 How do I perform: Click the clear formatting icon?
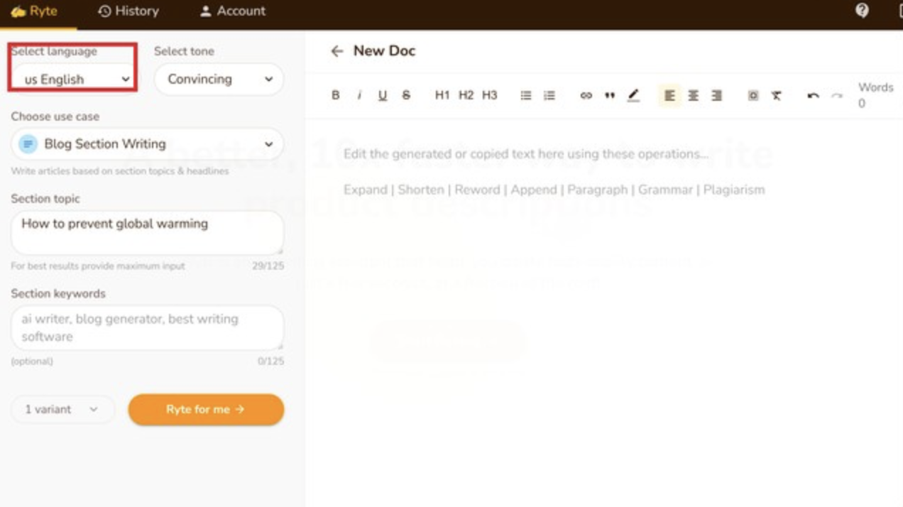(777, 95)
